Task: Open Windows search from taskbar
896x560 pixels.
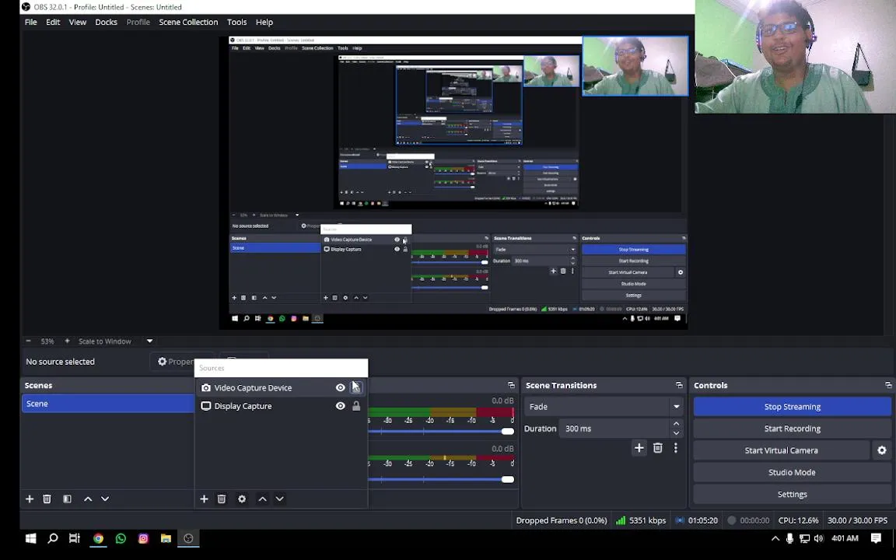Action: (x=53, y=538)
